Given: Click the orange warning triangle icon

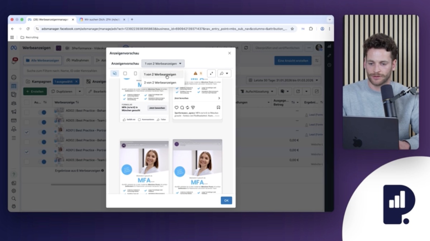Looking at the screenshot, I should coord(196,73).
